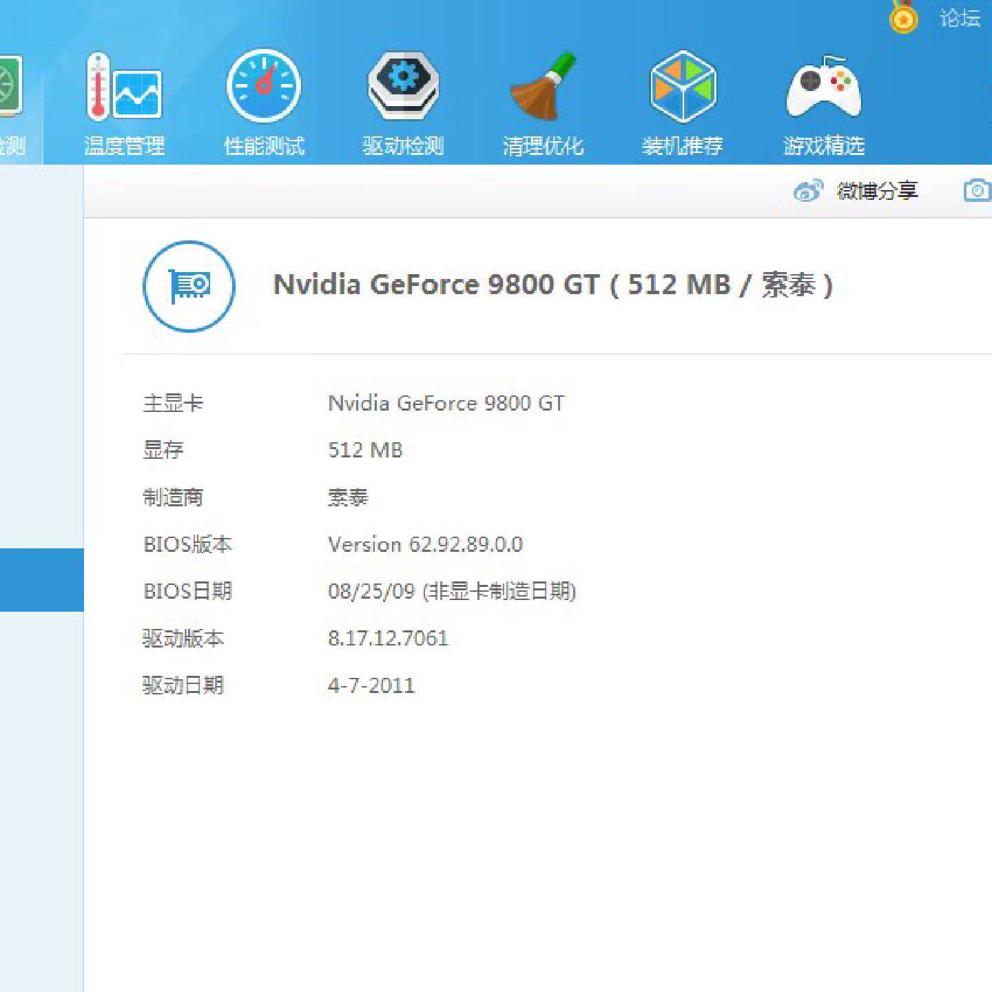
Task: Click the 驱动版本 field label
Action: point(183,639)
